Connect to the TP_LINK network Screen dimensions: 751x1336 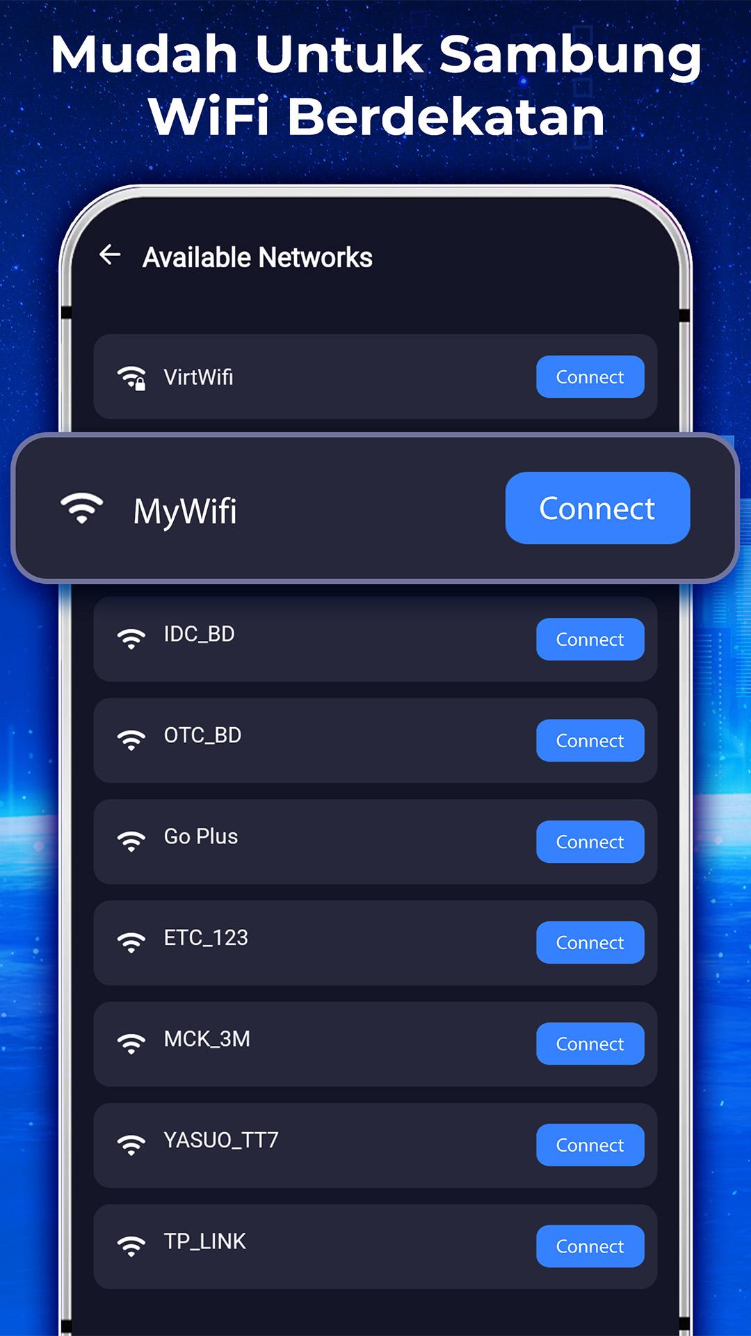(x=590, y=1246)
